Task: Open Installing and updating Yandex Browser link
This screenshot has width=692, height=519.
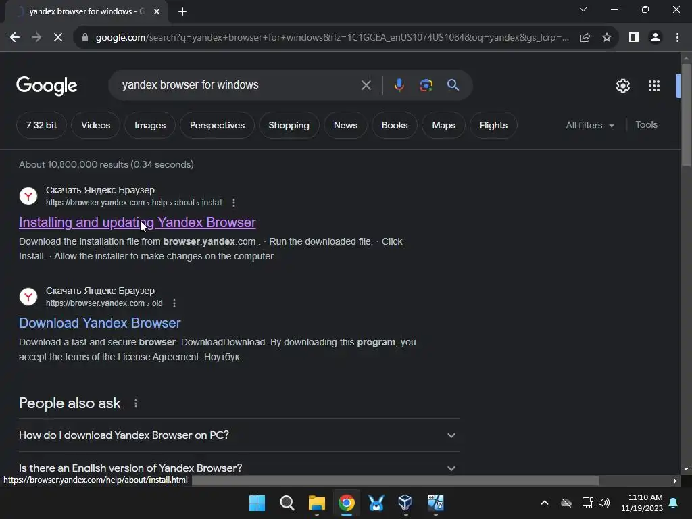Action: click(x=137, y=222)
